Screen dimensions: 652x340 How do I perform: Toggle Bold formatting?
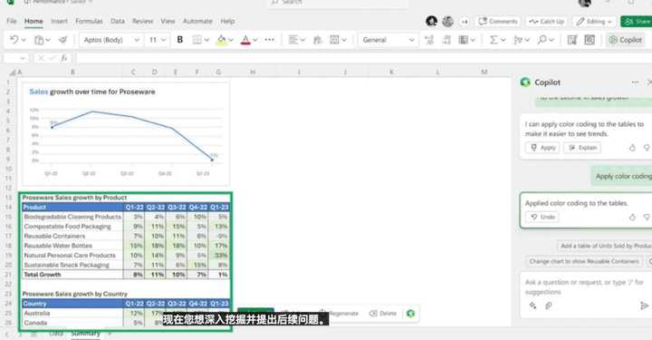point(180,40)
